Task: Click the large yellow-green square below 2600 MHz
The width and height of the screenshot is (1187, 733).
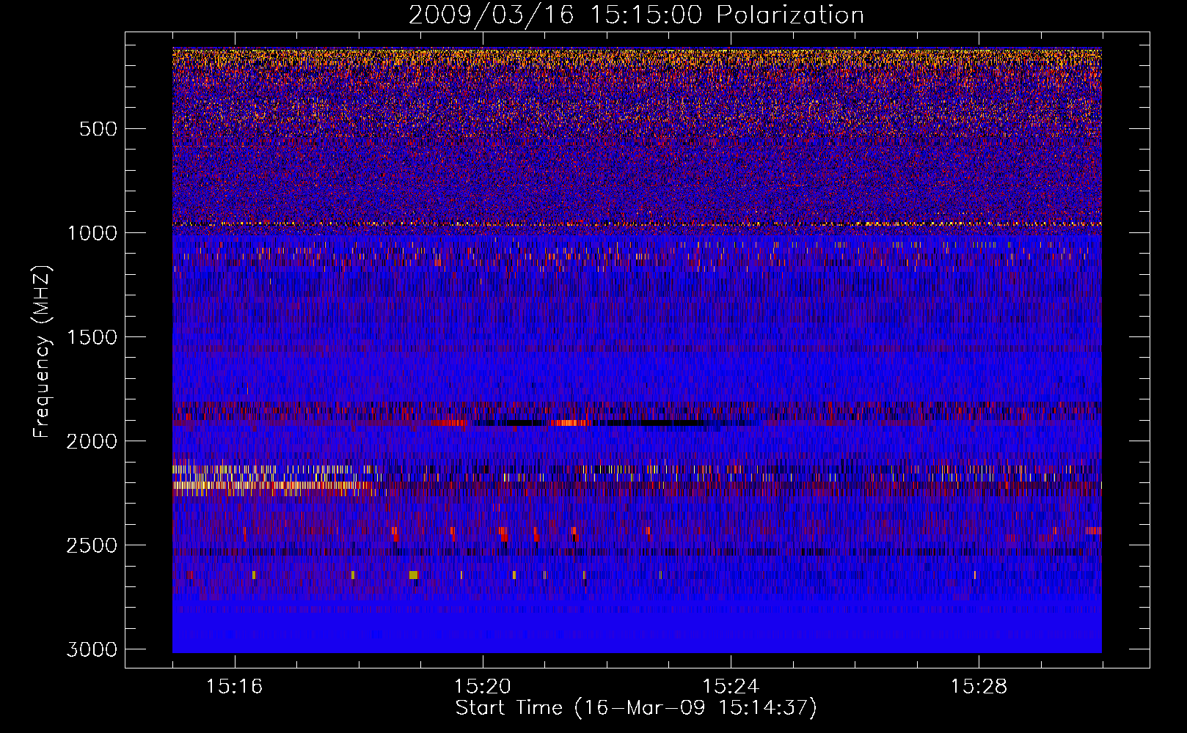Action: [413, 575]
